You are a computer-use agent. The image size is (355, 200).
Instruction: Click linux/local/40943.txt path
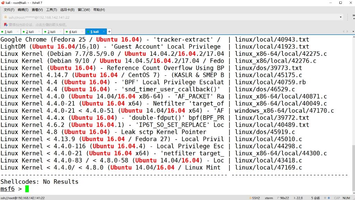[272, 40]
